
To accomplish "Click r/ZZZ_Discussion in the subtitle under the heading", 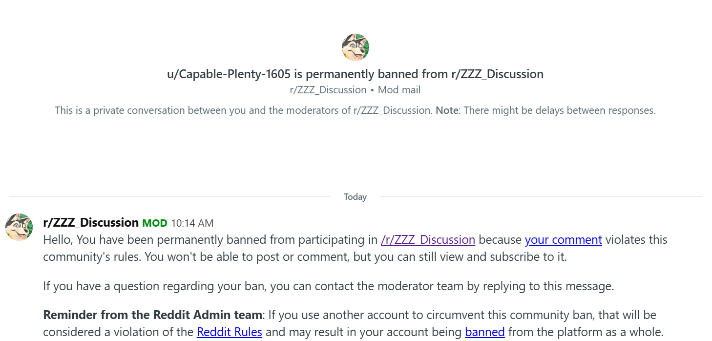I will (328, 90).
